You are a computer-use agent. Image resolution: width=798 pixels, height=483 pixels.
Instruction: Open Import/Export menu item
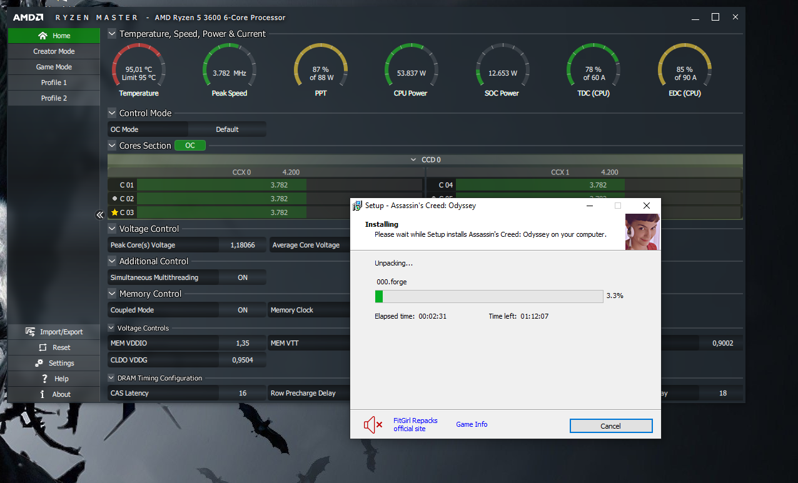pos(54,332)
